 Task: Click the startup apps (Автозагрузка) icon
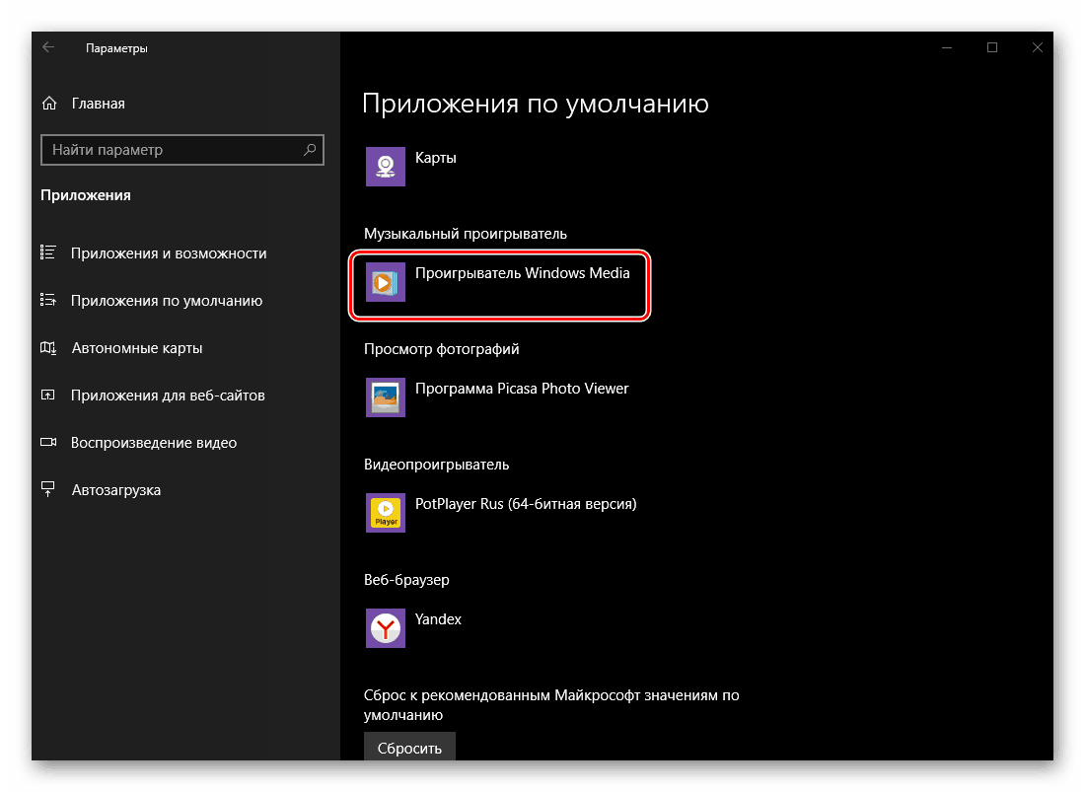coord(48,489)
